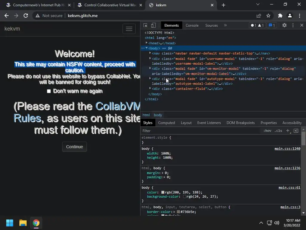Click the rgb(200, 195, 188) color swatch

[163, 193]
